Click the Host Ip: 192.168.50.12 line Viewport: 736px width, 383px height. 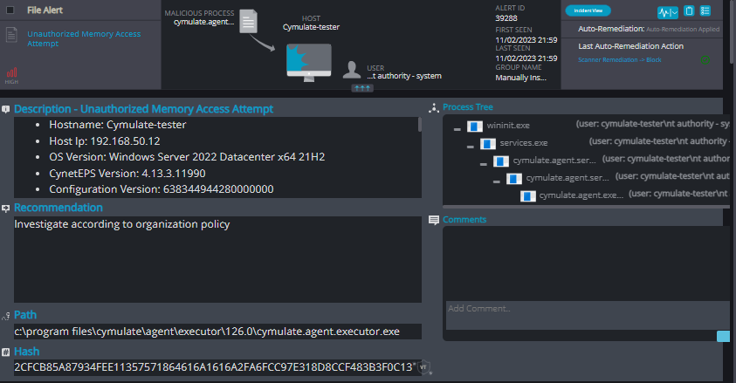click(105, 141)
